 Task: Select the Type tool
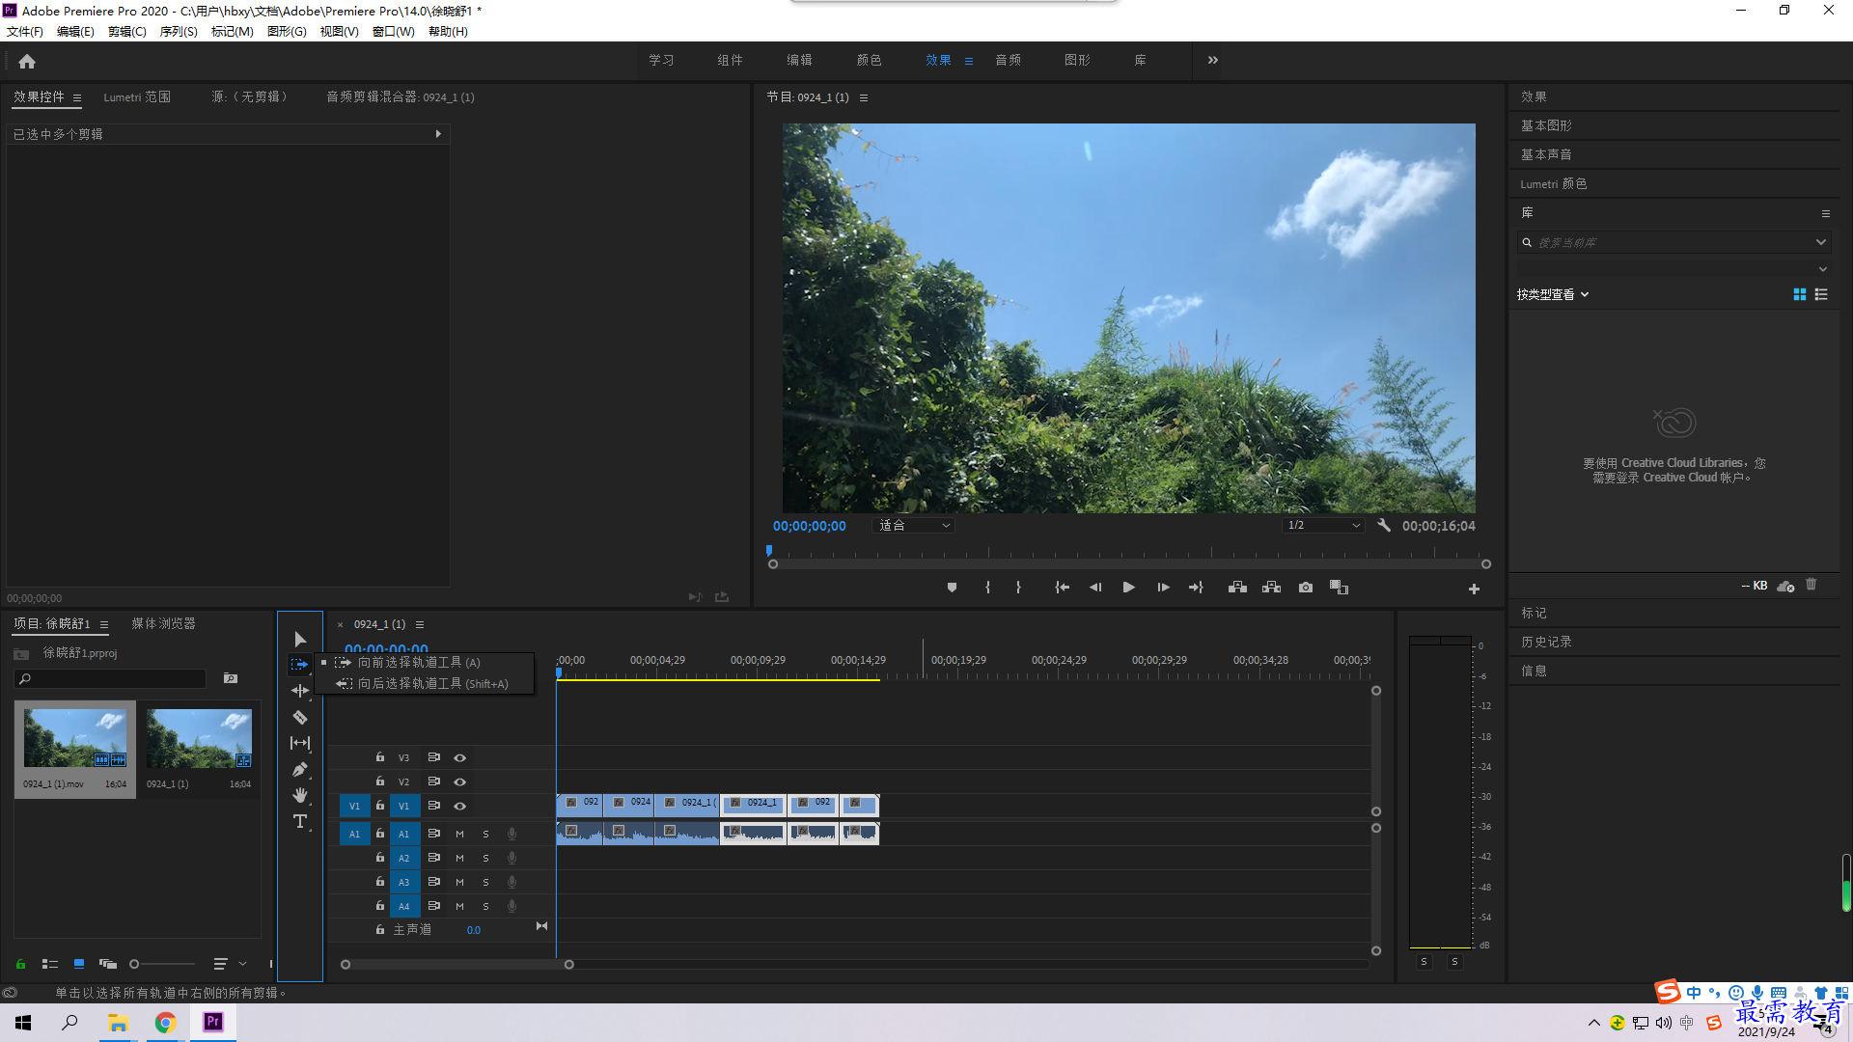tap(300, 821)
